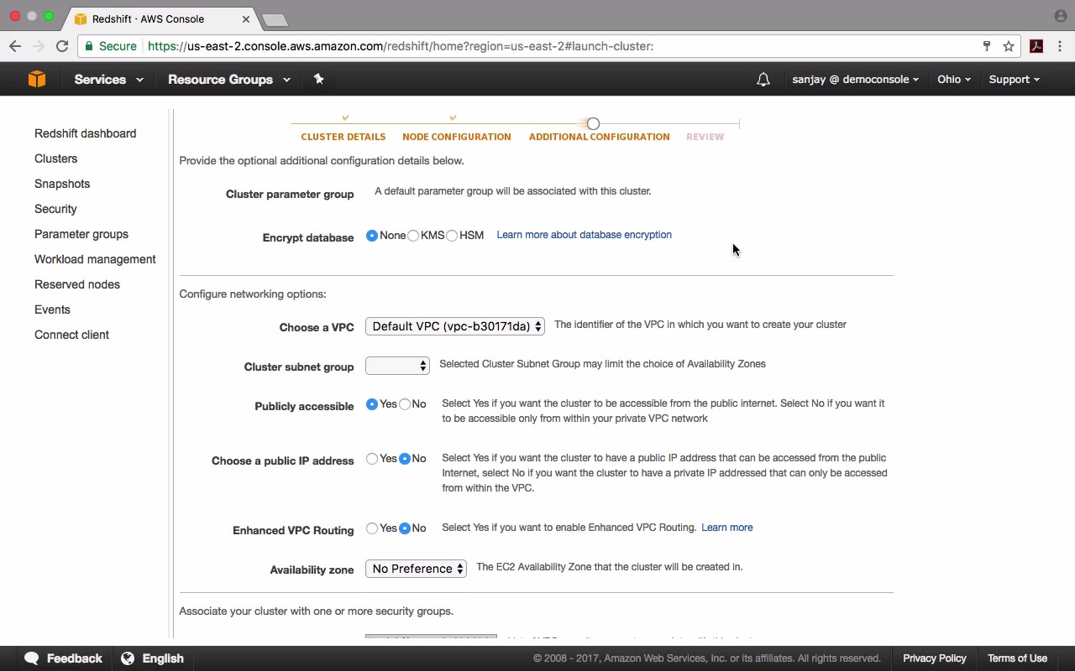Open the Privacy Policy link
1075x671 pixels.
[x=935, y=658]
